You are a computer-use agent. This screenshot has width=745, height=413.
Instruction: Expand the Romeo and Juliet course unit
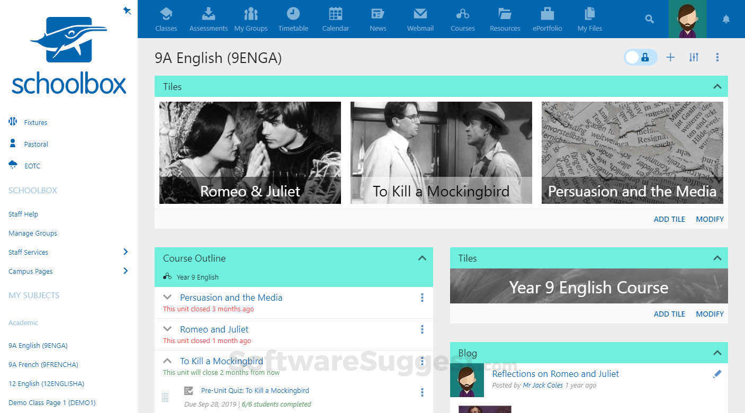(167, 329)
